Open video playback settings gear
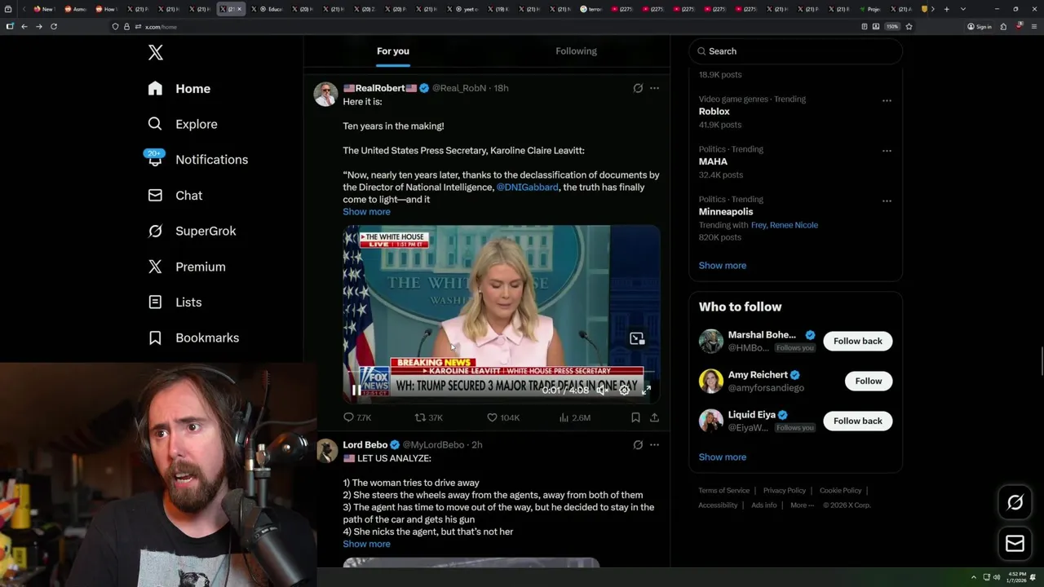The width and height of the screenshot is (1044, 587). (x=624, y=391)
